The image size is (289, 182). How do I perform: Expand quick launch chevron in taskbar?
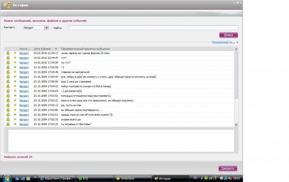[35, 177]
